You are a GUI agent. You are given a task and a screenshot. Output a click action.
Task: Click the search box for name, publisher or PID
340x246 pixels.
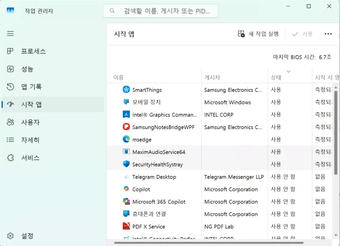click(x=161, y=11)
